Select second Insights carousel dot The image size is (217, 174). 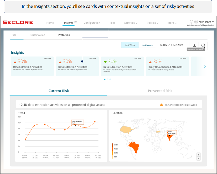(107, 79)
